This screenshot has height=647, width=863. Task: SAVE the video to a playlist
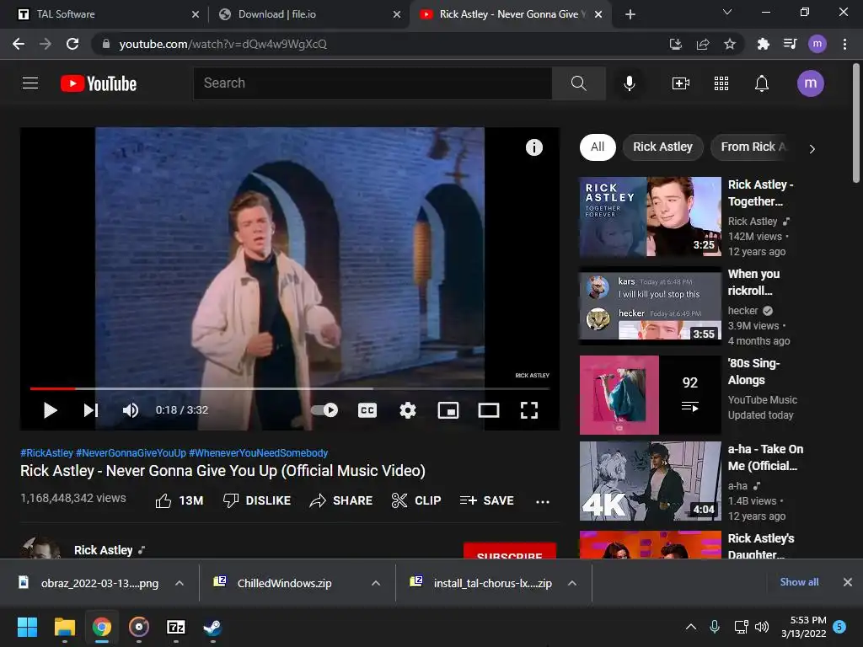point(486,500)
